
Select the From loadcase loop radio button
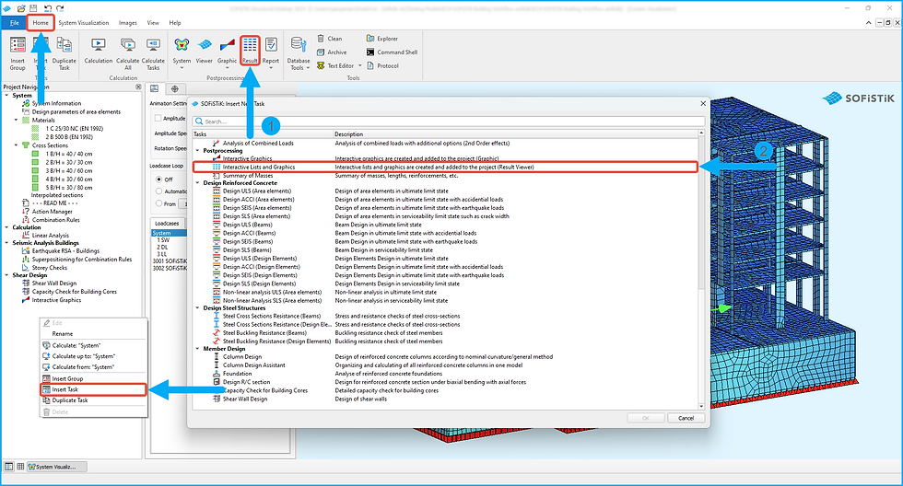click(158, 203)
